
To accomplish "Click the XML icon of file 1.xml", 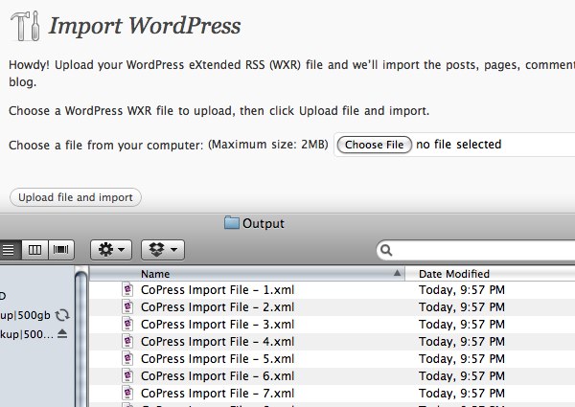I will point(127,289).
